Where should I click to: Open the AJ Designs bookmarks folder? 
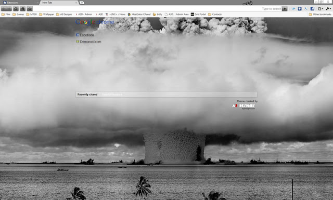point(64,15)
